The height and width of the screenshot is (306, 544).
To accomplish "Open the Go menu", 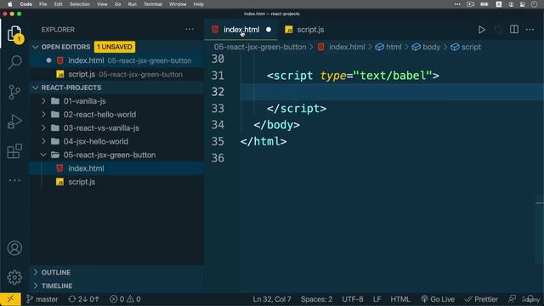I will [117, 4].
